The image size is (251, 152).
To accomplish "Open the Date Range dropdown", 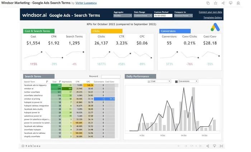I will [x=143, y=16].
